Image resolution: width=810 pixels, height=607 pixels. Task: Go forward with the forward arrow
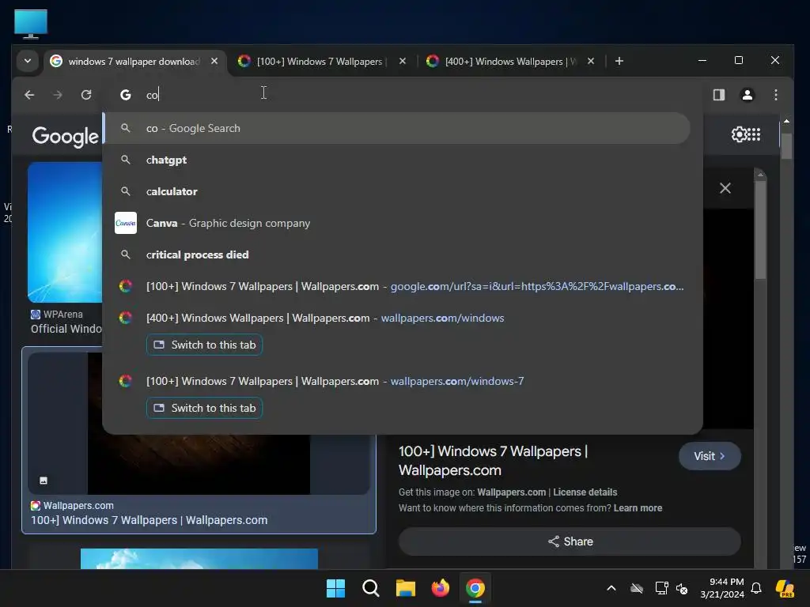pyautogui.click(x=58, y=95)
